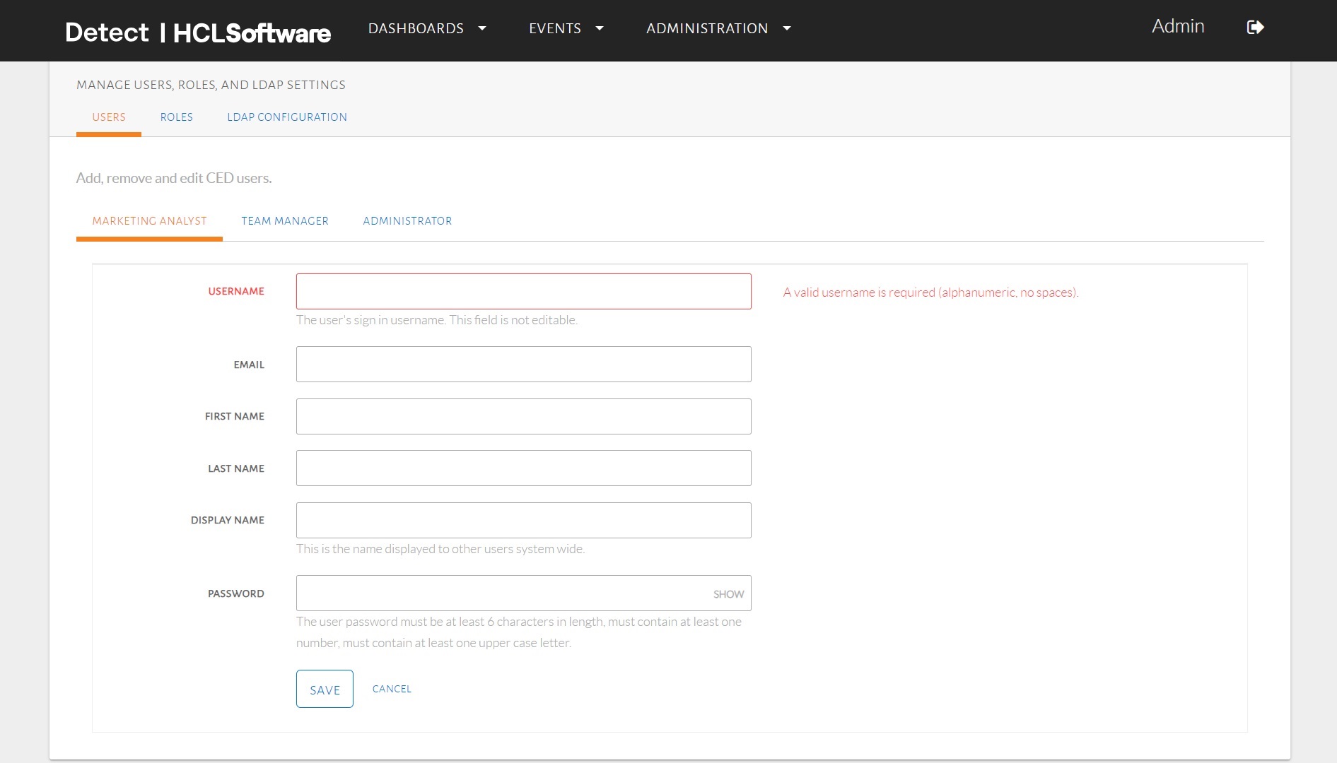Click the Admin user name

pyautogui.click(x=1177, y=27)
